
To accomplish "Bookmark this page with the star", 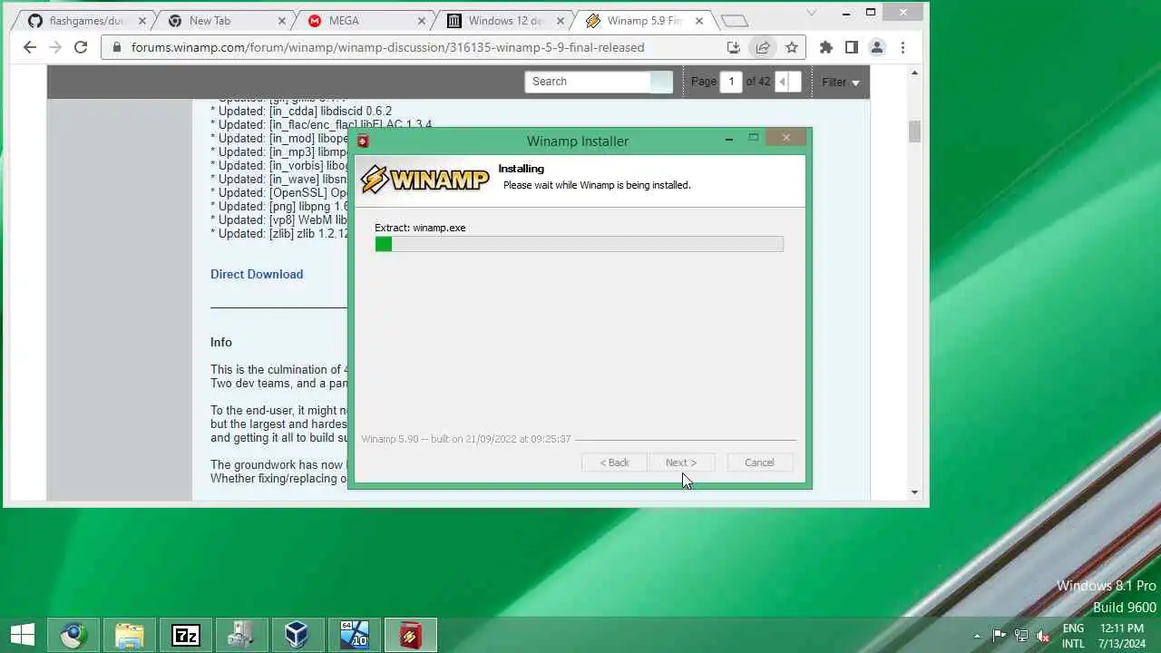I will tap(792, 47).
